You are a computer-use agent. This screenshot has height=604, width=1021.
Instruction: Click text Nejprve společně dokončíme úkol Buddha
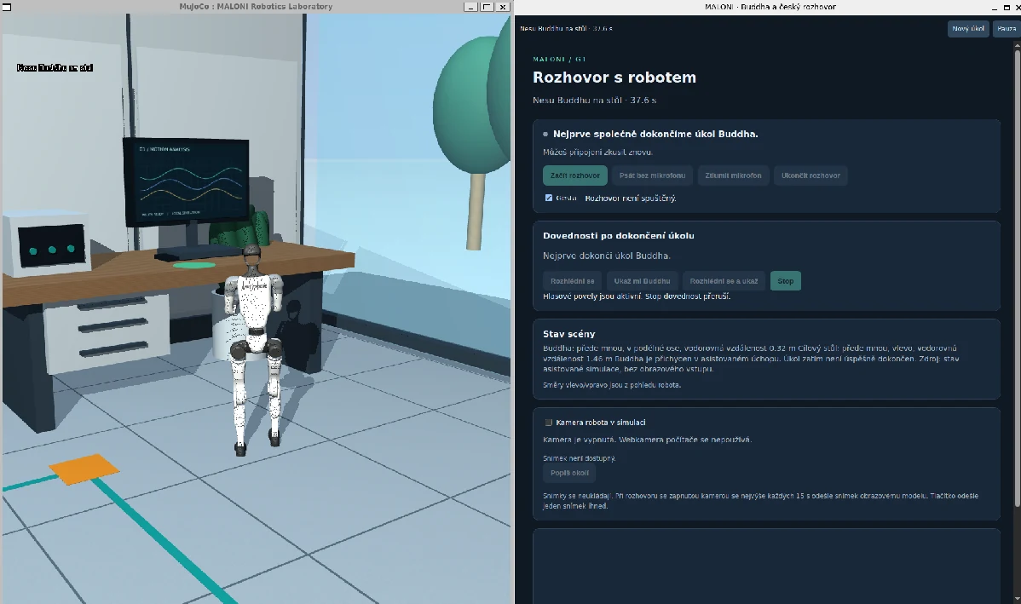pos(655,134)
